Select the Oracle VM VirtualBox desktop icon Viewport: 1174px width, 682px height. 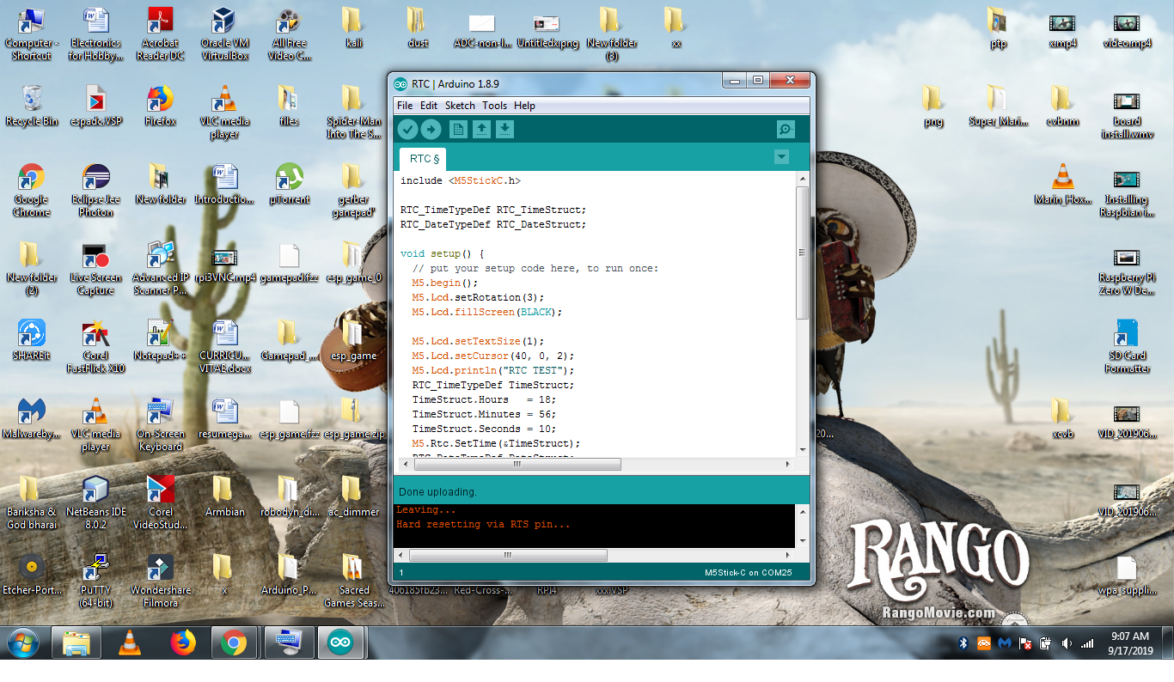tap(224, 33)
